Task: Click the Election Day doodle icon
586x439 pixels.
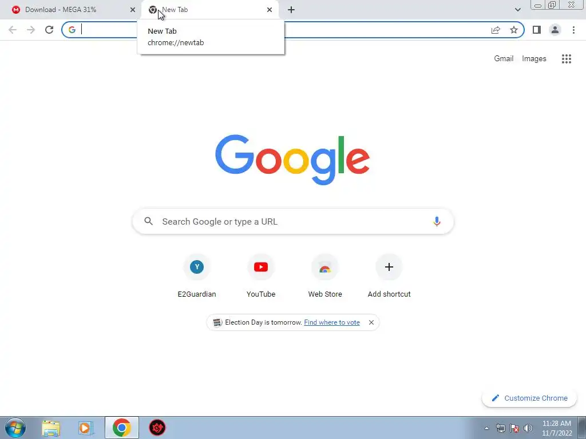Action: [217, 322]
